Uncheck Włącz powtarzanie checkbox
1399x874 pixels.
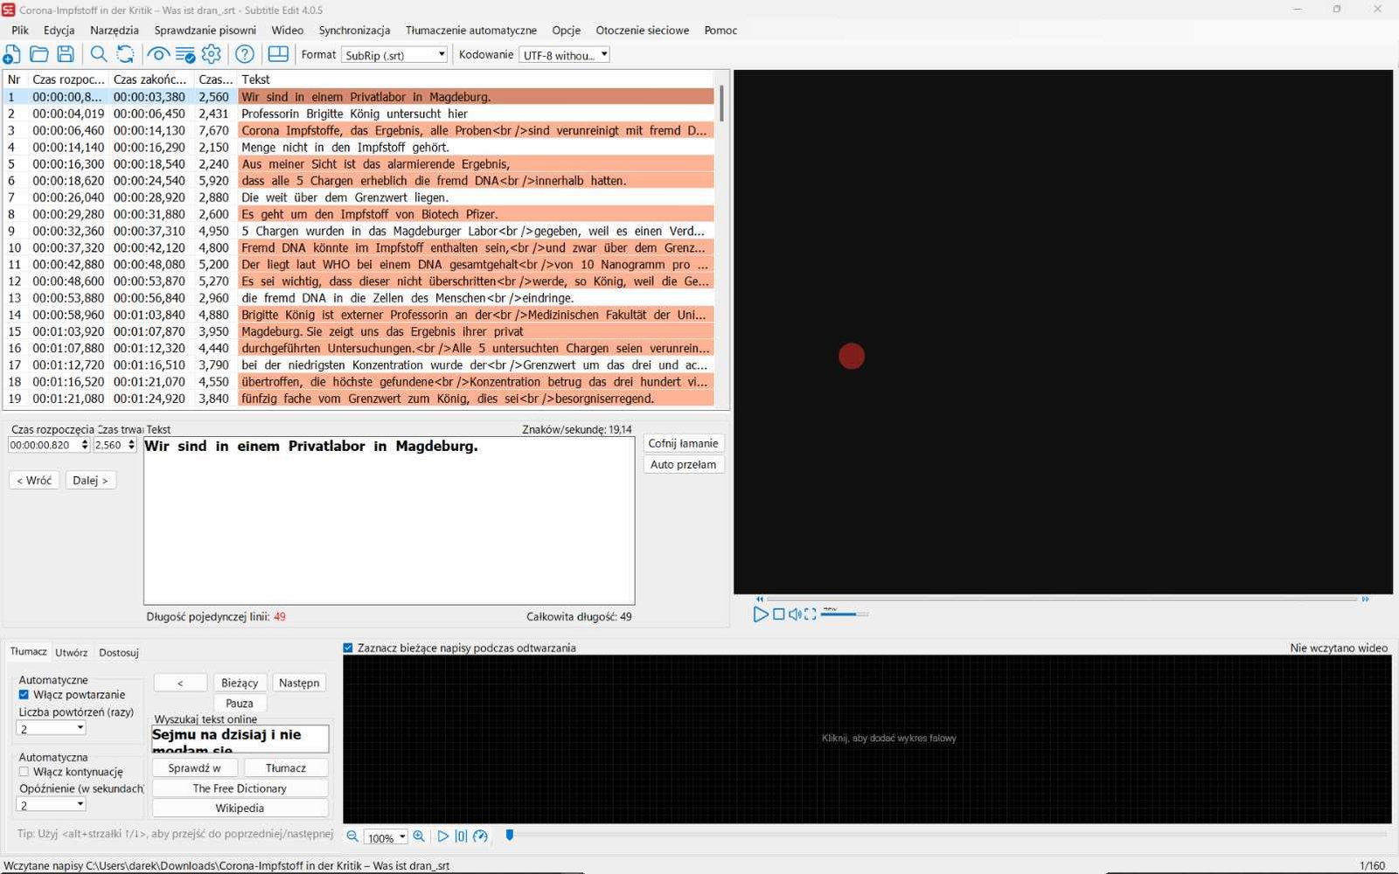tap(24, 695)
